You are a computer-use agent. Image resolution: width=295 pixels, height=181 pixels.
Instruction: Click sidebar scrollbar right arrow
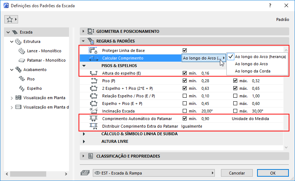coord(66,174)
